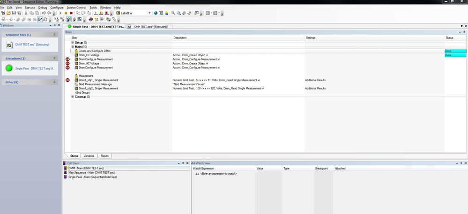Viewport: 468px width, 214px height.
Task: Toggle breakpoint on Dmm1_obj1_ Single Measurement step
Action: [x=67, y=80]
